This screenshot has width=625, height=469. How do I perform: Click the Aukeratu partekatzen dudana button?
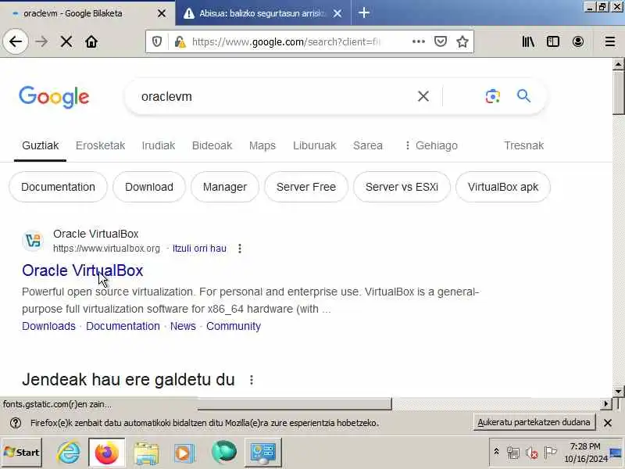click(x=534, y=422)
